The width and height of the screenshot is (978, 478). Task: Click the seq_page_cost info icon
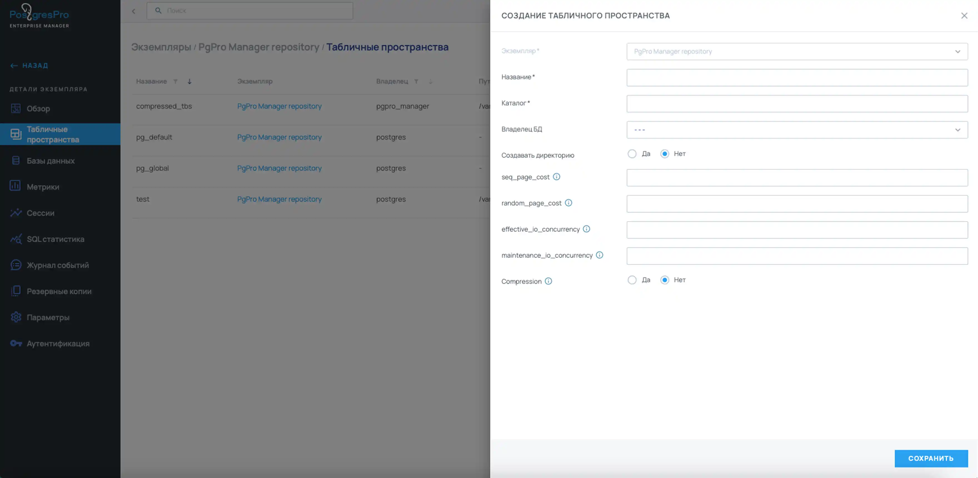coord(556,176)
